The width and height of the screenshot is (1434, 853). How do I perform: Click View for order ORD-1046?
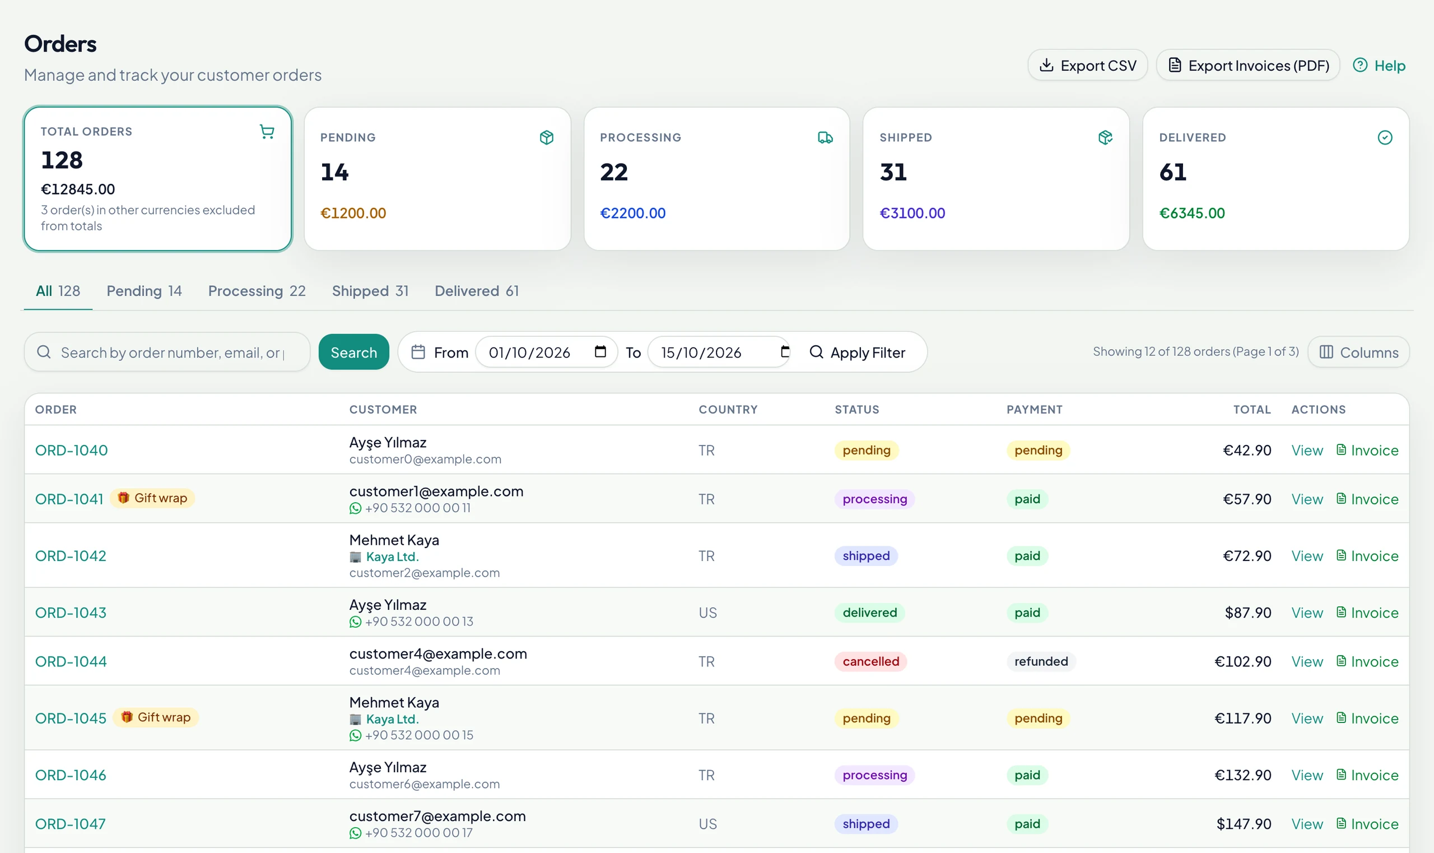[1307, 776]
